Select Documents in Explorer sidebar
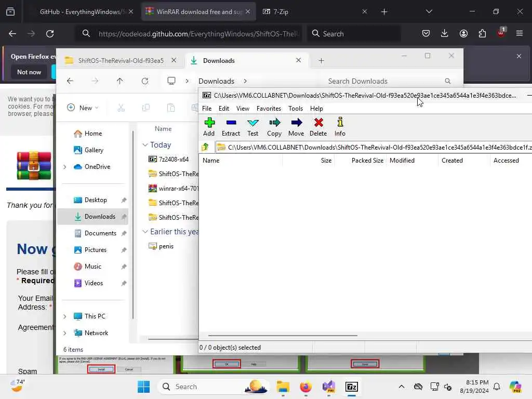Viewport: 532px width, 399px height. point(100,233)
